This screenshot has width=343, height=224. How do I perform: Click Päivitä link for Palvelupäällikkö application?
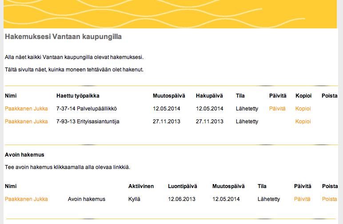(x=277, y=109)
